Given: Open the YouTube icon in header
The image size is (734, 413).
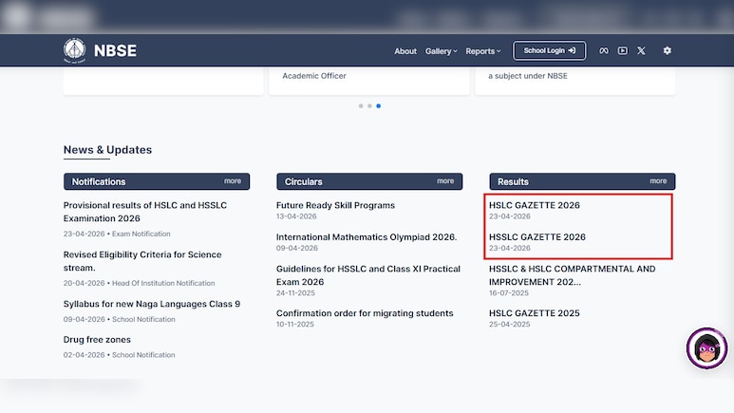Looking at the screenshot, I should pos(623,50).
